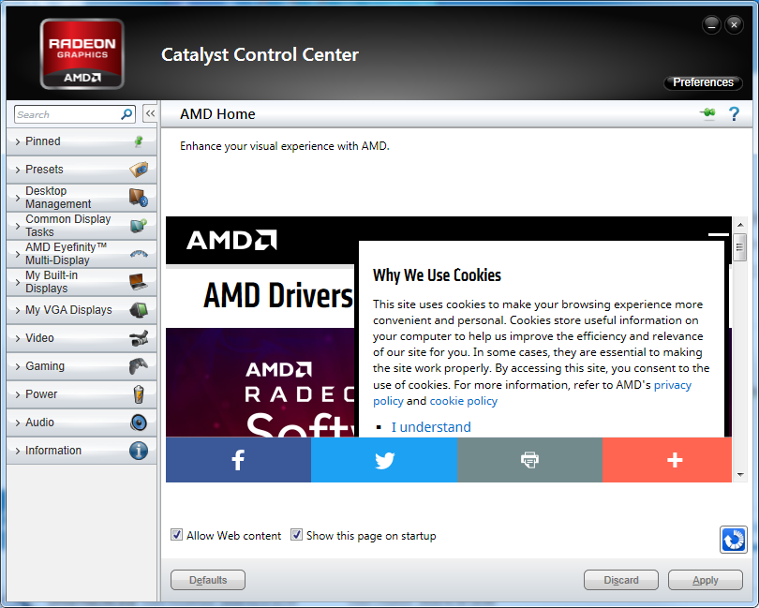
Task: Click the Information 'i' icon
Action: (139, 451)
